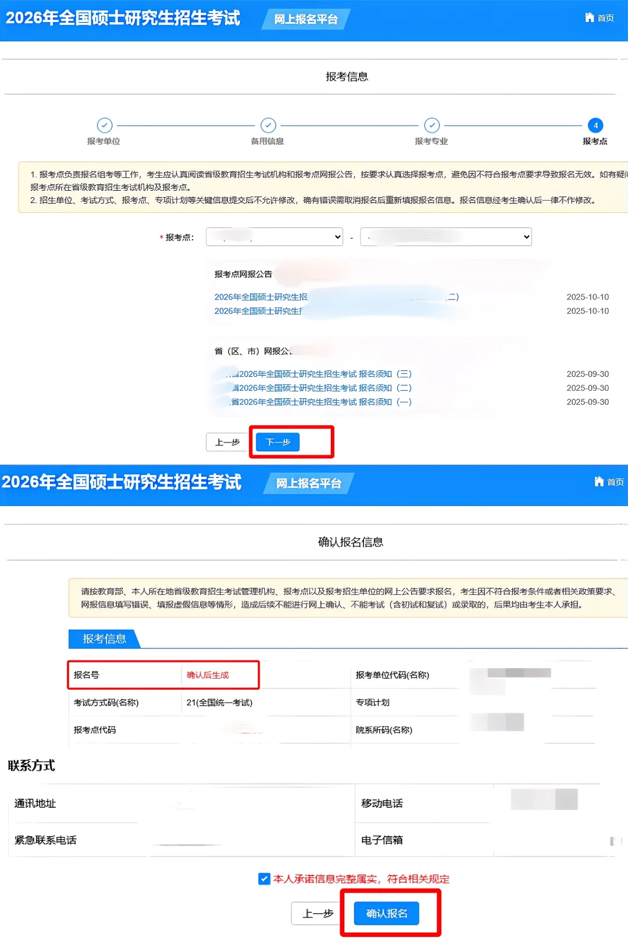The height and width of the screenshot is (942, 628).
Task: Open the first 报考点 province dropdown
Action: 274,237
